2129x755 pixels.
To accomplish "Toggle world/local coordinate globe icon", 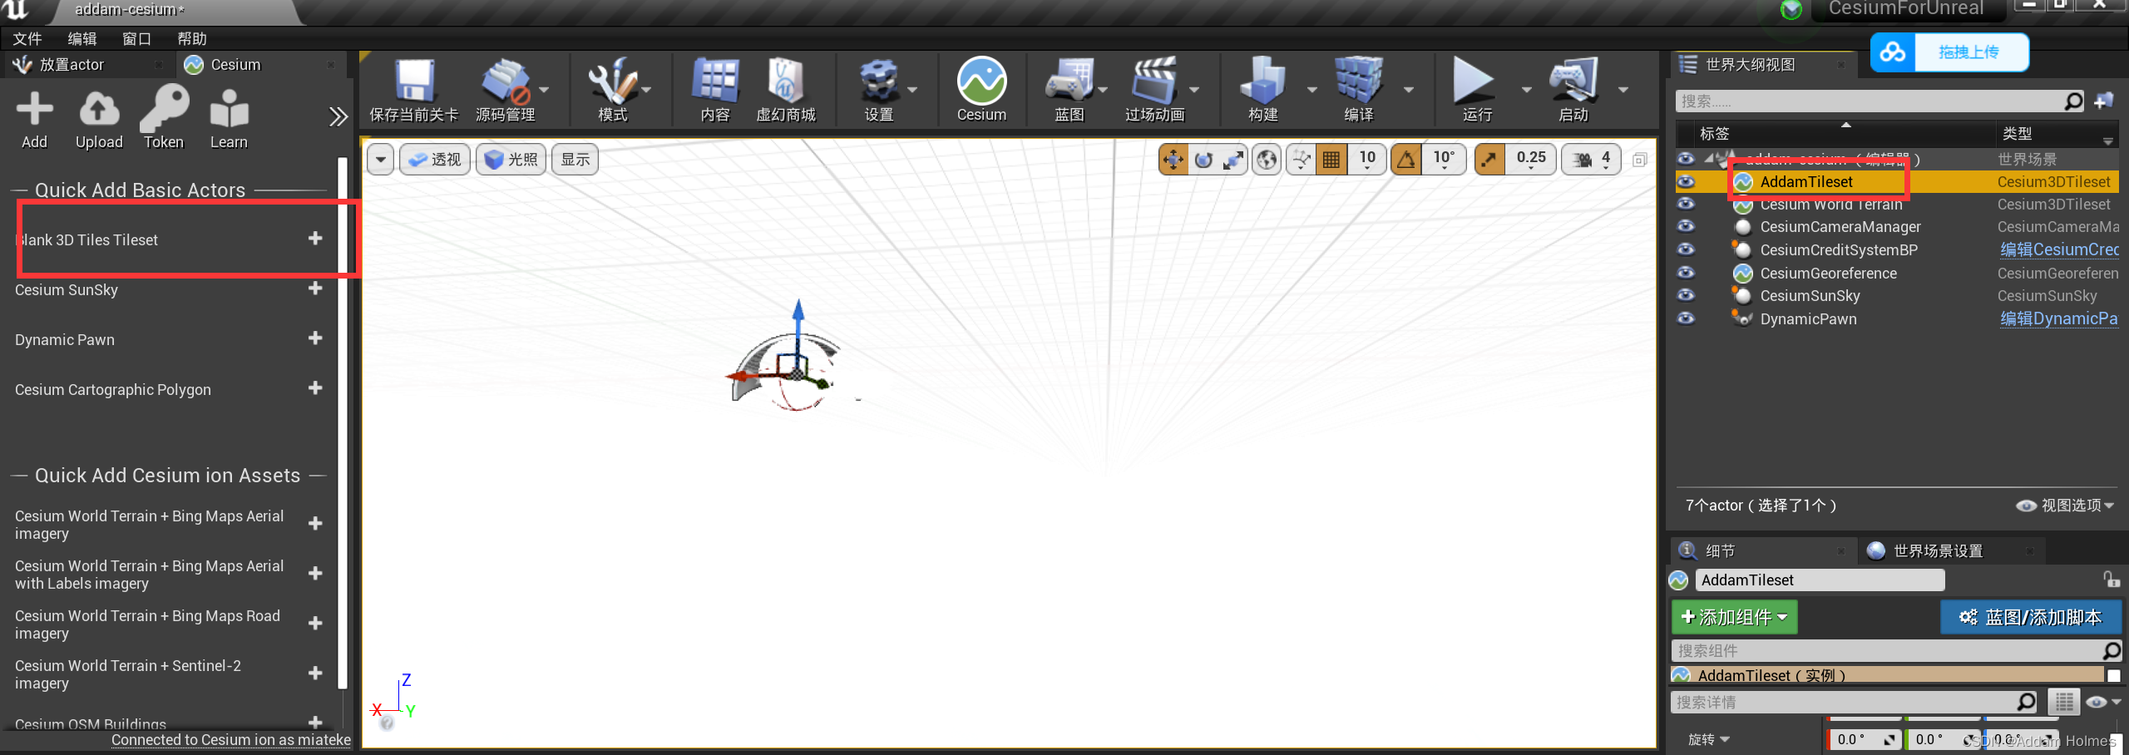I will (1267, 159).
